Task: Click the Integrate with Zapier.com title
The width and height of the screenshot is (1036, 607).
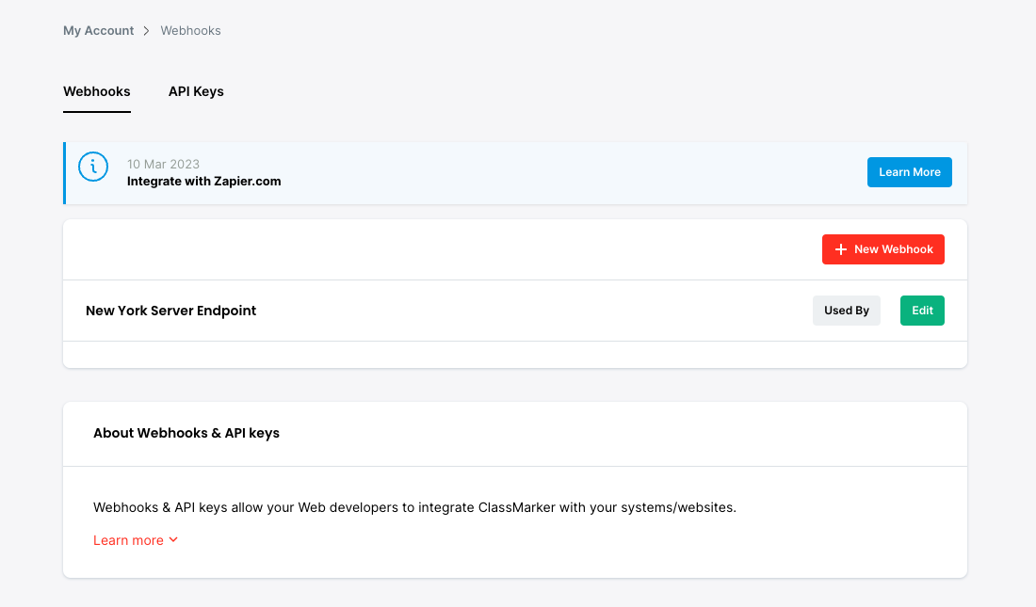Action: pyautogui.click(x=203, y=181)
